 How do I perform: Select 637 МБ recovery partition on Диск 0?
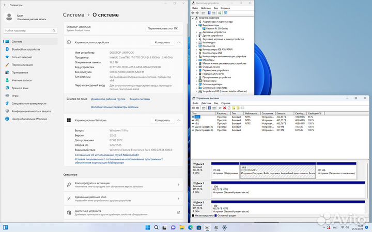tap(336, 171)
